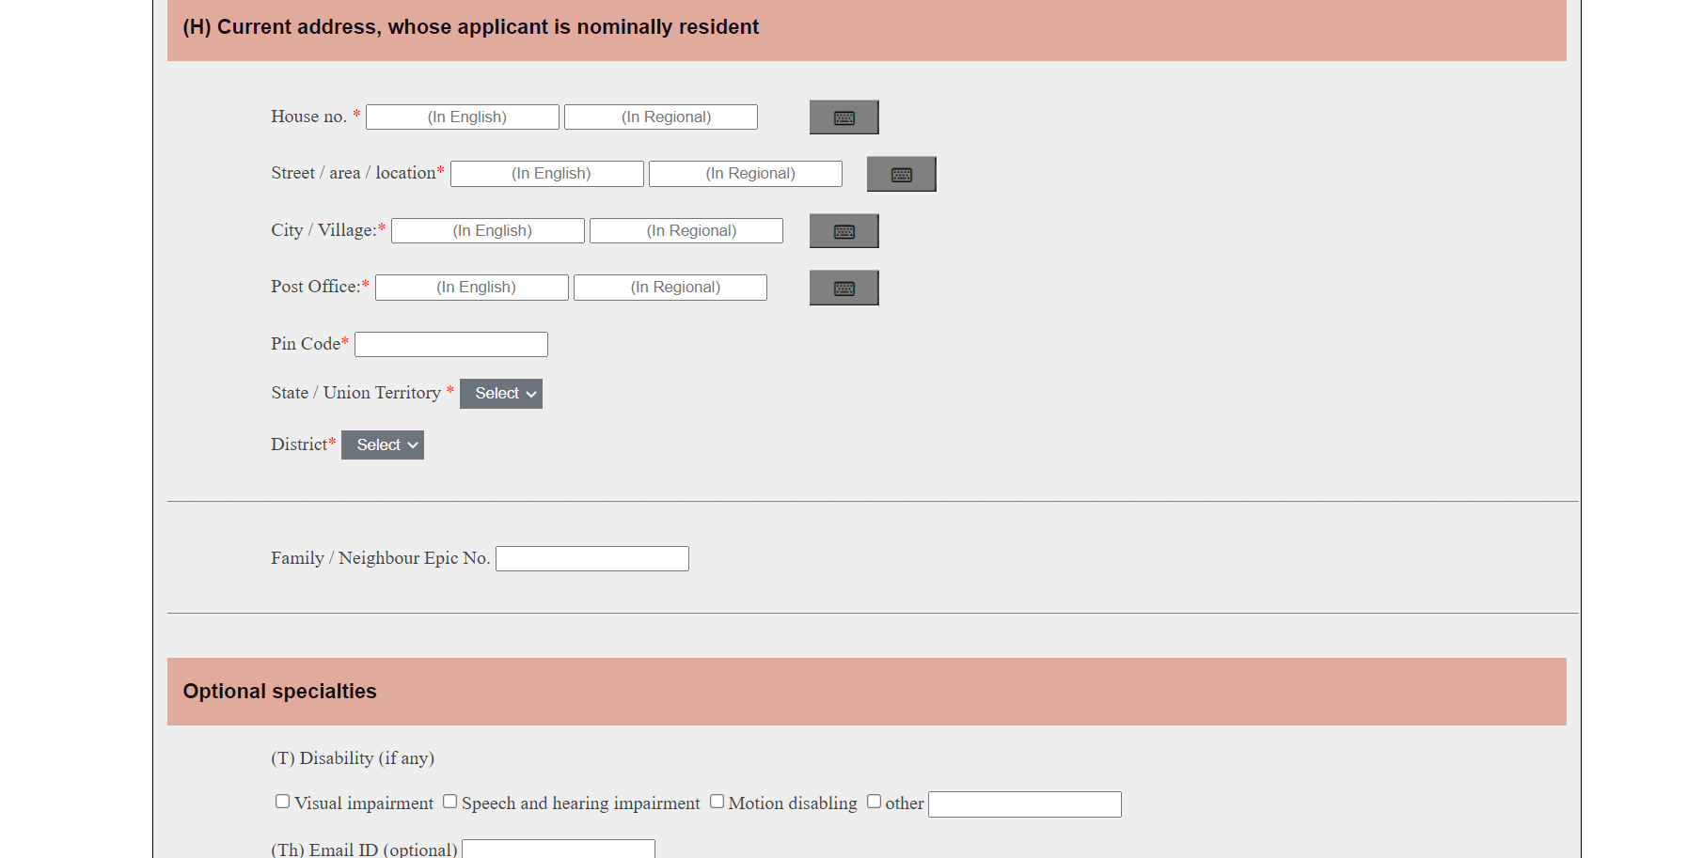This screenshot has height=858, width=1687.
Task: Click the Email ID optional input field
Action: (x=558, y=850)
